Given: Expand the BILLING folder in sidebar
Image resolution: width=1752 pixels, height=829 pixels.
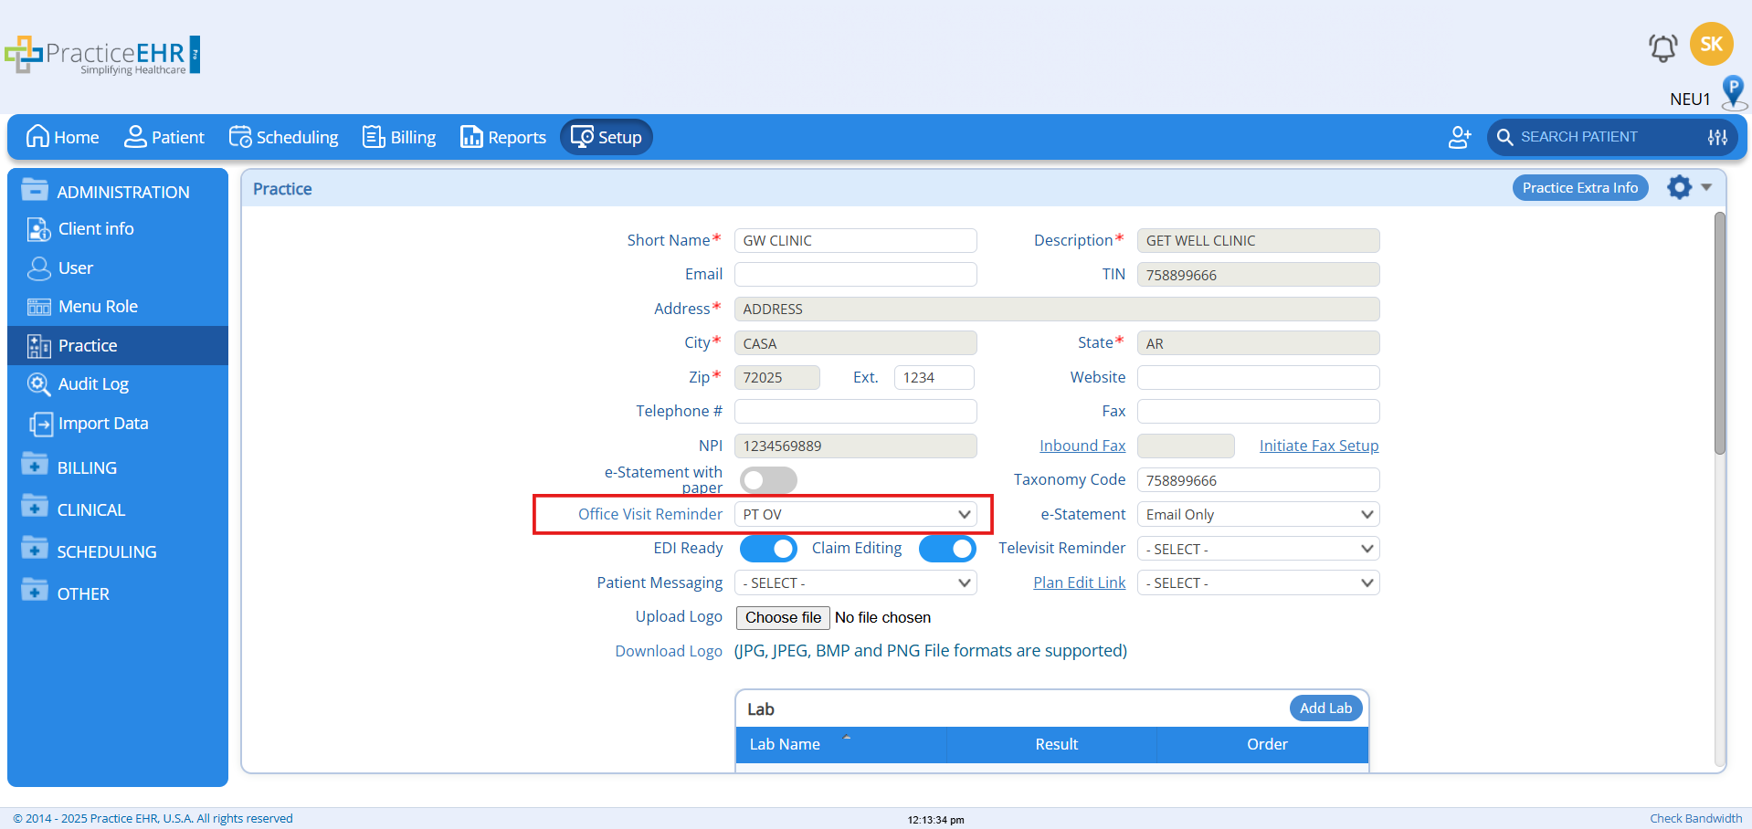Looking at the screenshot, I should click(87, 467).
